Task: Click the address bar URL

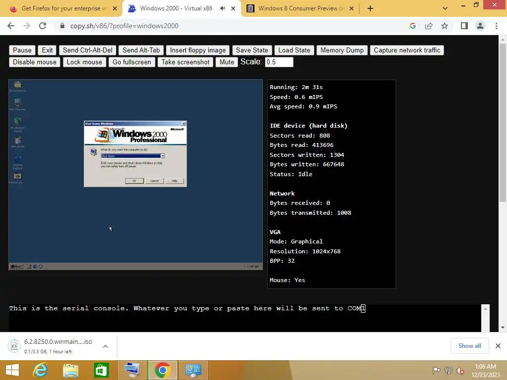Action: pyautogui.click(x=124, y=26)
